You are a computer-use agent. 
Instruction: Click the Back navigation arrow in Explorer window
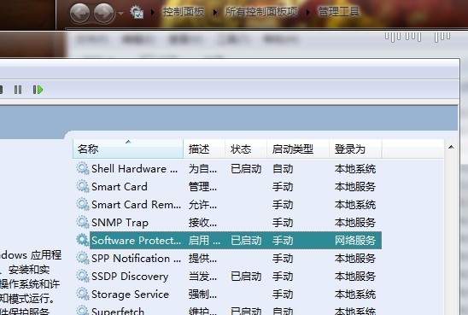coord(79,13)
